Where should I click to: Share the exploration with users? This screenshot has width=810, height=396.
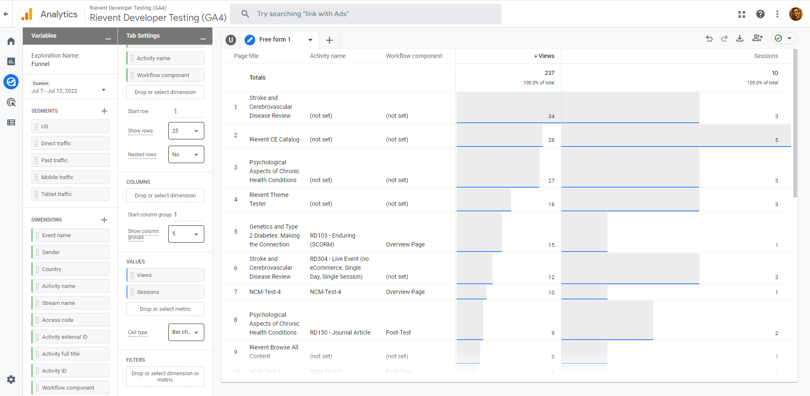pos(757,38)
